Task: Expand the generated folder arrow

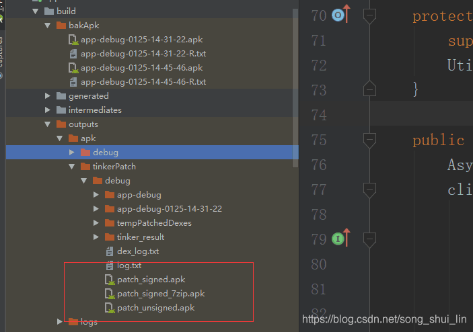Action: point(47,96)
